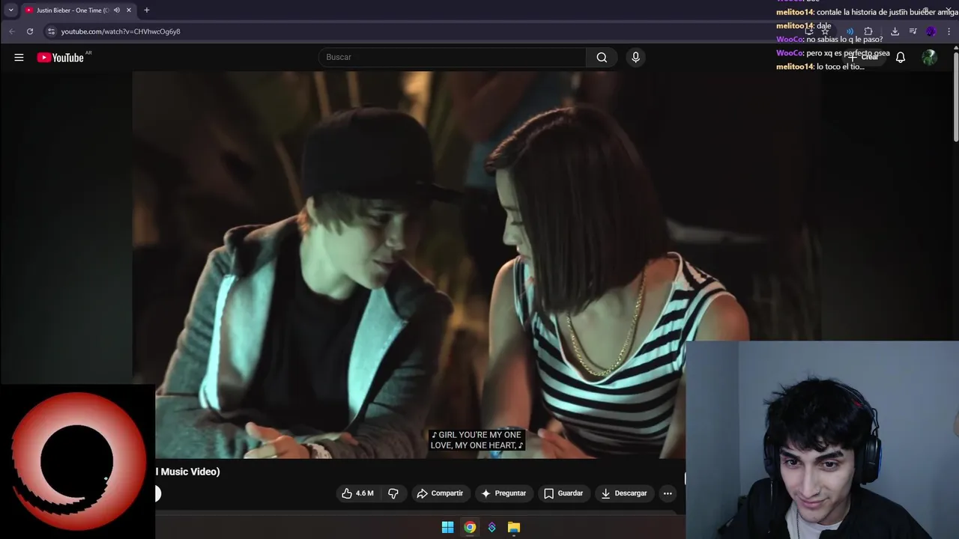Dislike the video with thumbs down
This screenshot has width=959, height=539.
[393, 493]
